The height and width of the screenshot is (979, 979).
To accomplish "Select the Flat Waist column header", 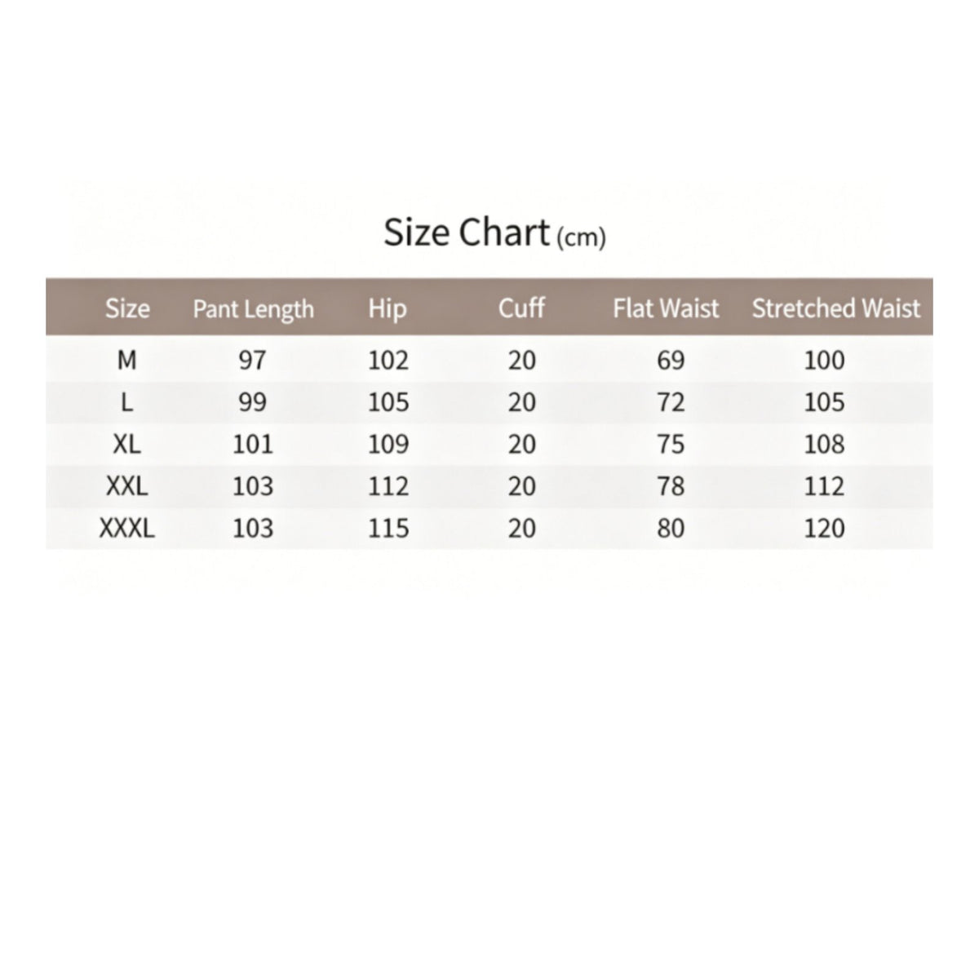I will [666, 308].
